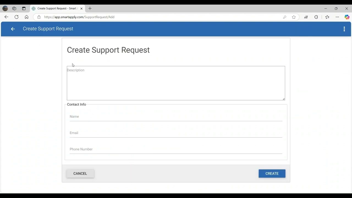Add this page to favorites star
Viewport: 352px width, 198px height.
[294, 17]
